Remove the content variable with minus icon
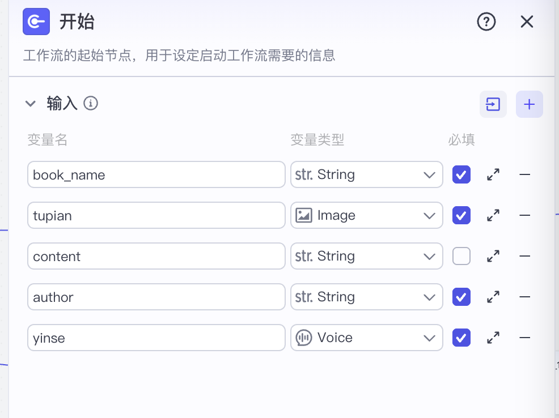The height and width of the screenshot is (418, 559). [524, 256]
